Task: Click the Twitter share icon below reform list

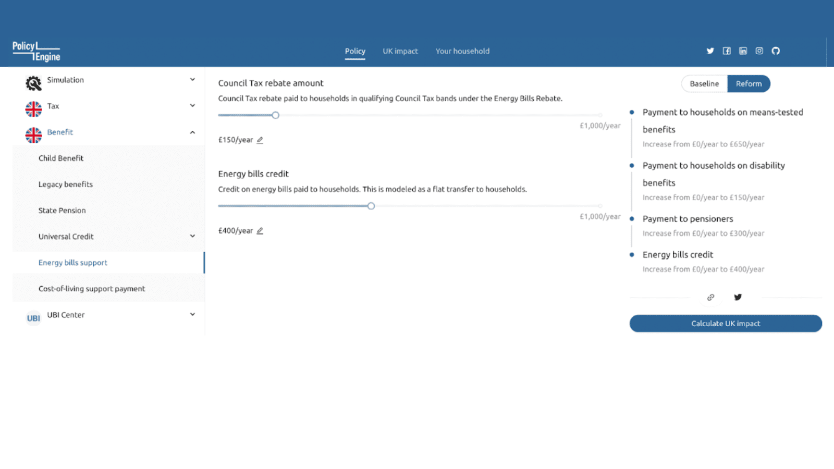Action: [738, 298]
